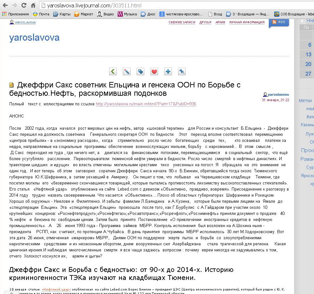Screen dimensions: 314x294
Task: Open the yaroslavova.ru full text link
Action: tap(146, 104)
